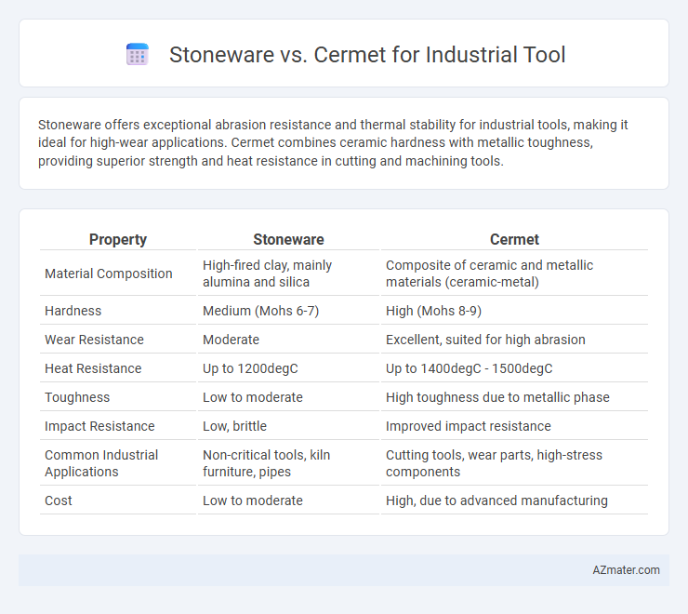Select the 'High (Mohs 8-9)' cell
The height and width of the screenshot is (614, 688).
pos(514,311)
